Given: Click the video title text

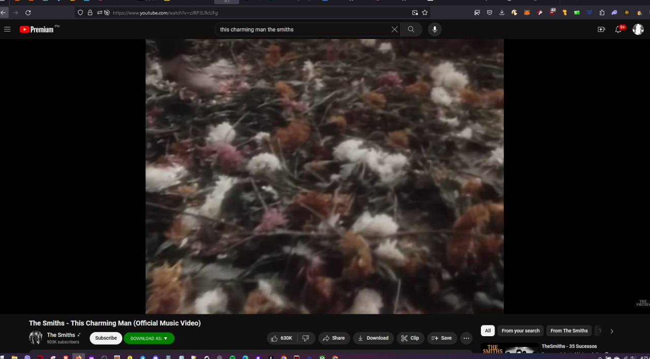Looking at the screenshot, I should tap(115, 323).
